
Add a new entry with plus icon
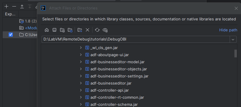(6, 7)
